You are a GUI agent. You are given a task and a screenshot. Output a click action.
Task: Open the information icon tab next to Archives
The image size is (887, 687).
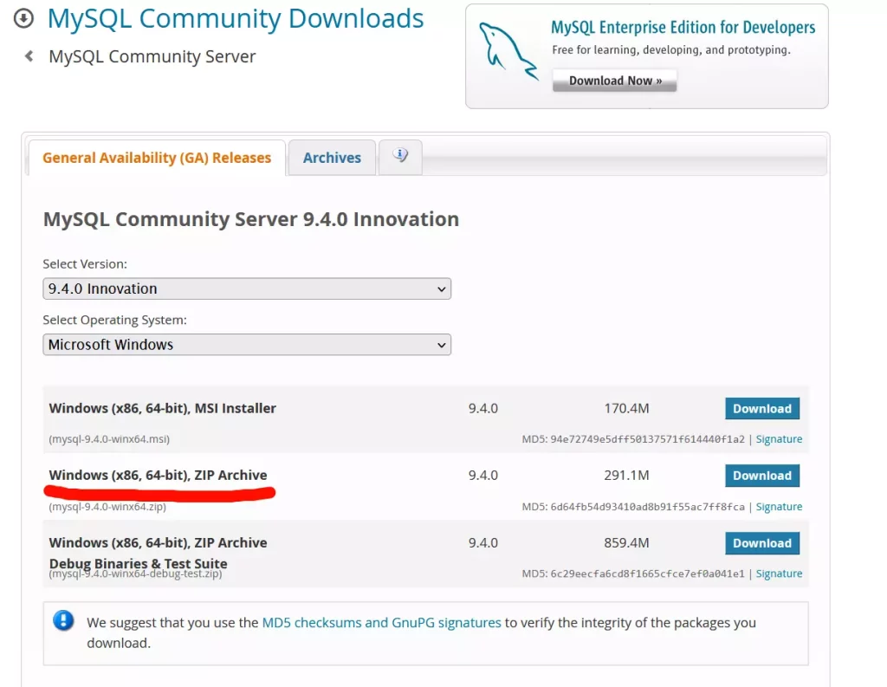(400, 156)
